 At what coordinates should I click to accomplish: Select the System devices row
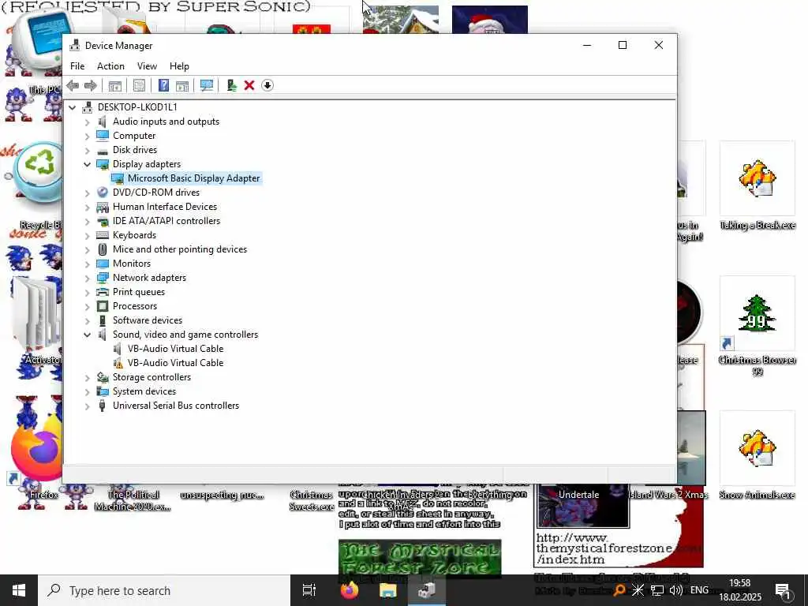pos(144,391)
